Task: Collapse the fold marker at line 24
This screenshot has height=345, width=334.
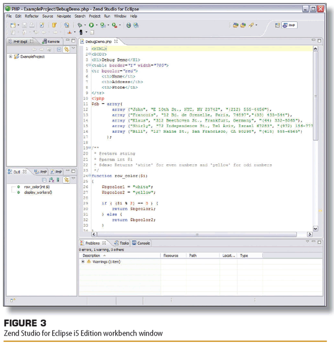Action: 90,175
